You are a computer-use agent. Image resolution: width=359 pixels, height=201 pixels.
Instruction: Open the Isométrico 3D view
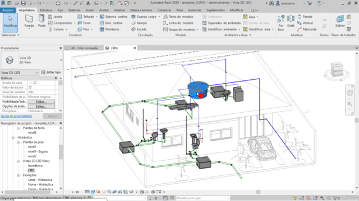pos(35,166)
